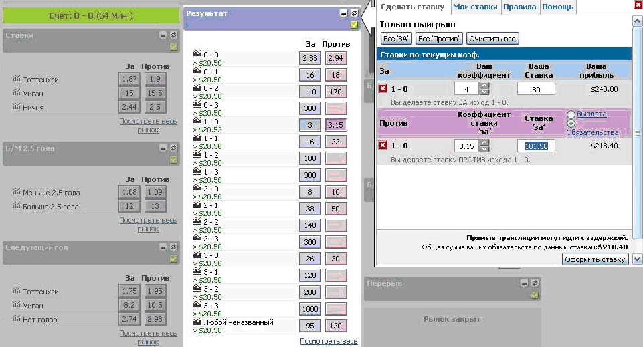Toggle the Следующий гол checkbox
The image size is (643, 347).
tap(173, 259)
